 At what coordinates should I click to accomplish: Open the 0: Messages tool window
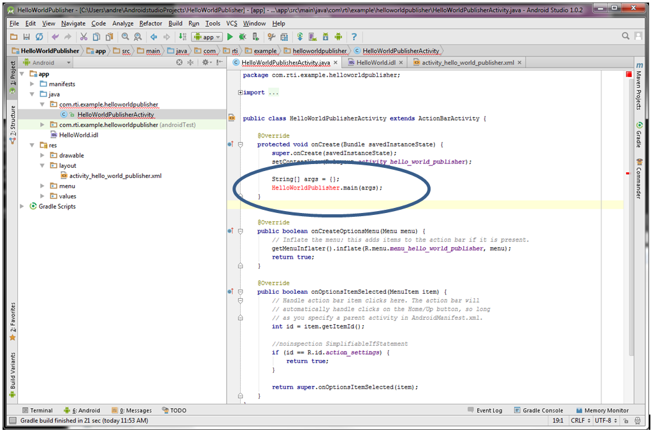pyautogui.click(x=132, y=411)
